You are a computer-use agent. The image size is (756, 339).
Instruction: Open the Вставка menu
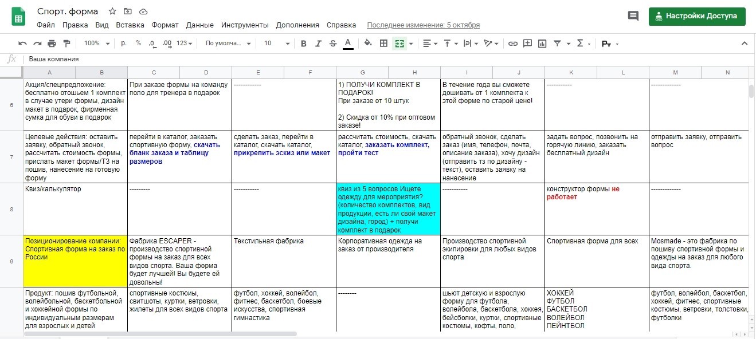[x=130, y=25]
